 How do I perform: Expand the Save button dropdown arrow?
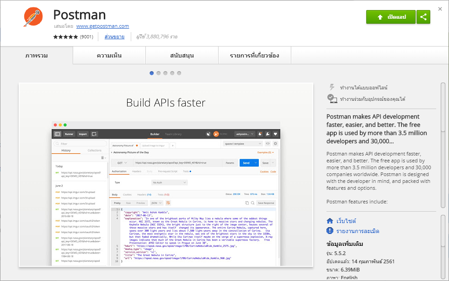(x=273, y=163)
